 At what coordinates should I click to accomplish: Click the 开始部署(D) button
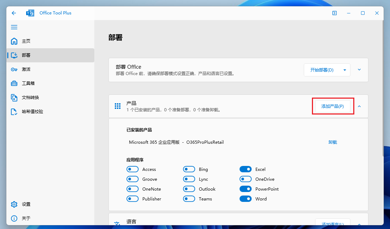(x=322, y=70)
